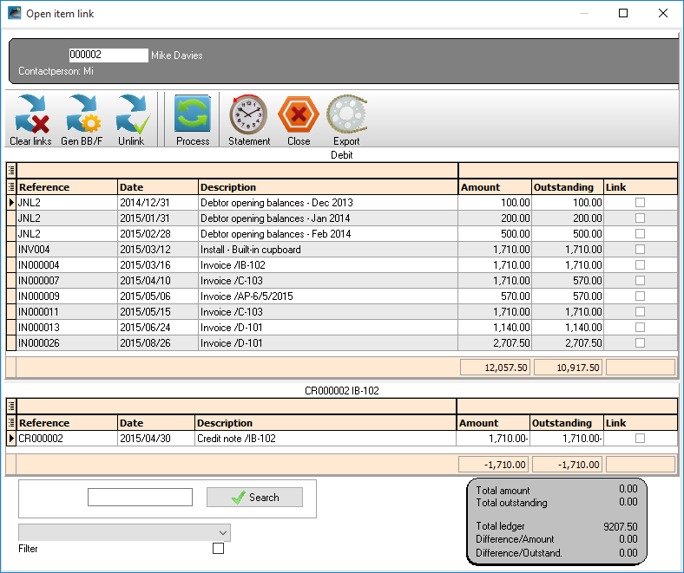
Task: Tick Link checkbox for INV004 row
Action: (x=640, y=250)
